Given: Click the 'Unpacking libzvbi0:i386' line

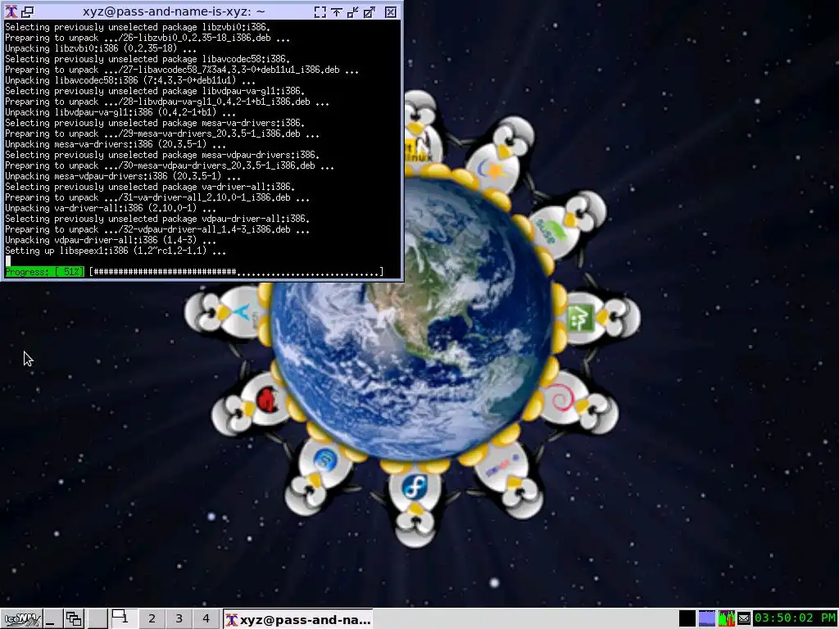Looking at the screenshot, I should tap(101, 48).
